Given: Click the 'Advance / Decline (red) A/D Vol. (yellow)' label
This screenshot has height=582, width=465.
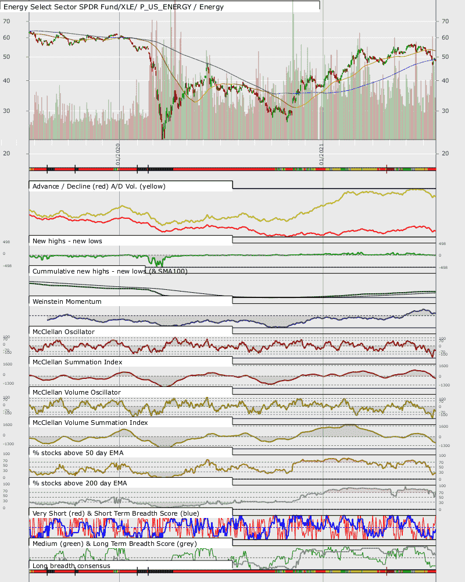Looking at the screenshot, I should [99, 186].
